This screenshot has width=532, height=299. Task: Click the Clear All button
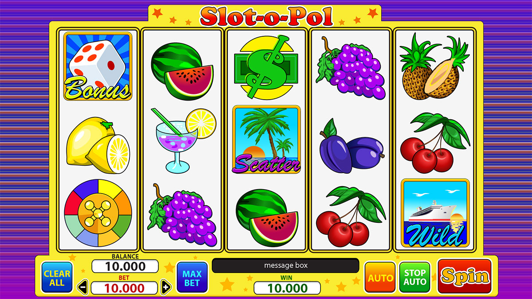pyautogui.click(x=57, y=277)
